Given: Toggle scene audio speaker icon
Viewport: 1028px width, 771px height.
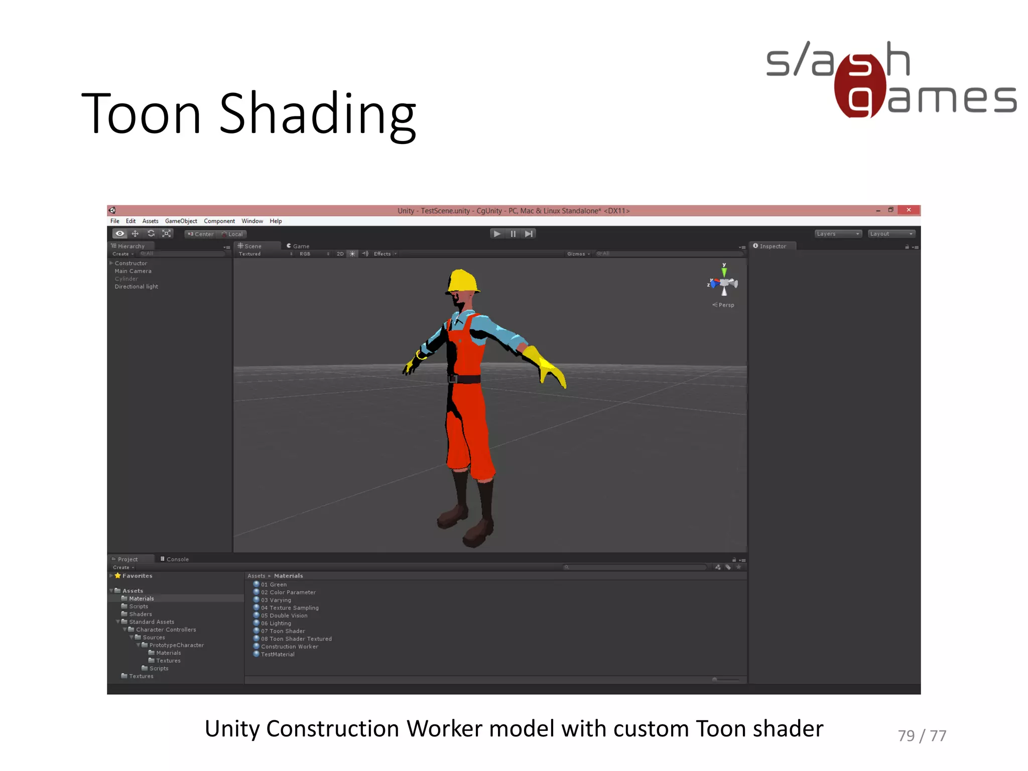Looking at the screenshot, I should coord(365,254).
